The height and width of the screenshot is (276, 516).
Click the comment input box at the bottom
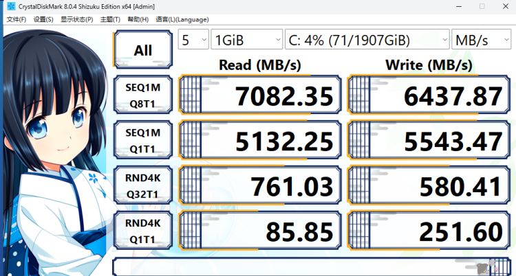point(312,267)
